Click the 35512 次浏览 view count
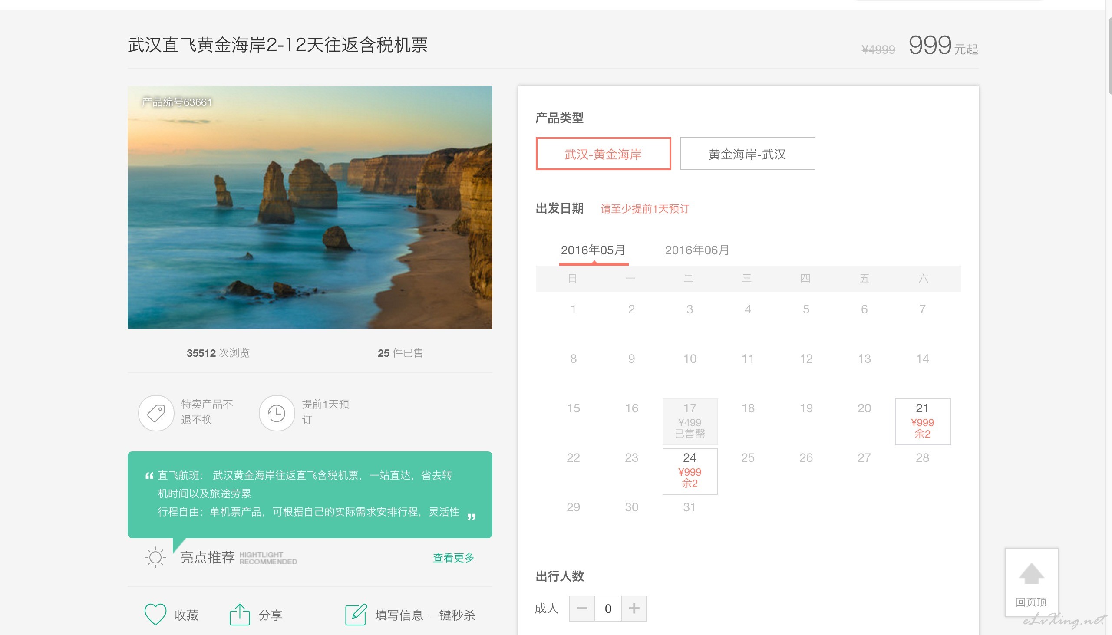 (x=218, y=353)
